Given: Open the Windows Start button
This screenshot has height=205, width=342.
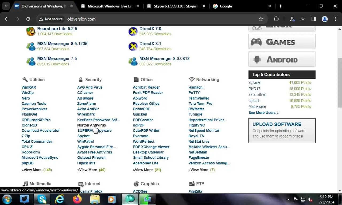Looking at the screenshot, I should [x=7, y=199].
